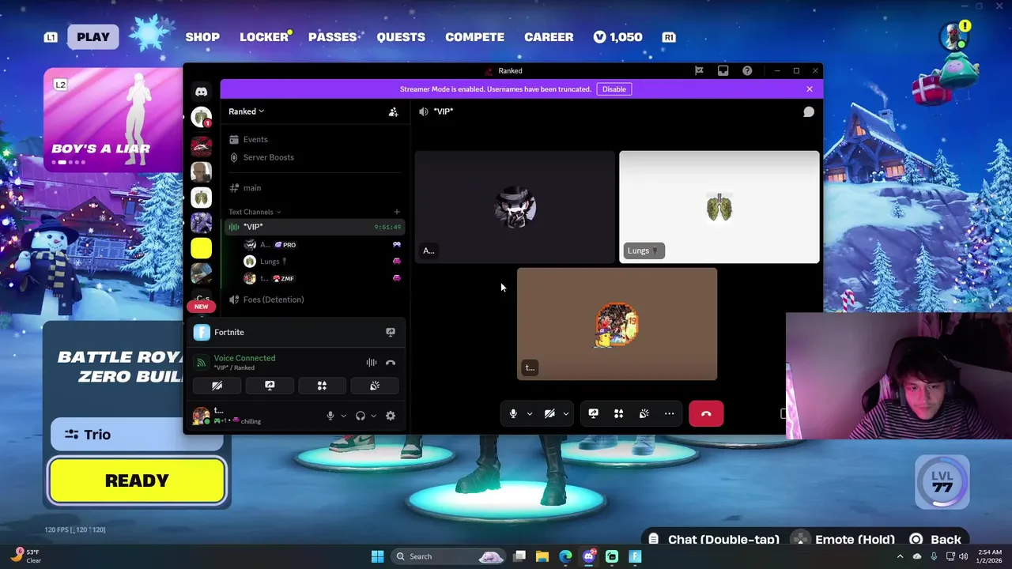Open the Discord inbox icon in the title bar
The image size is (1012, 569).
click(x=723, y=70)
